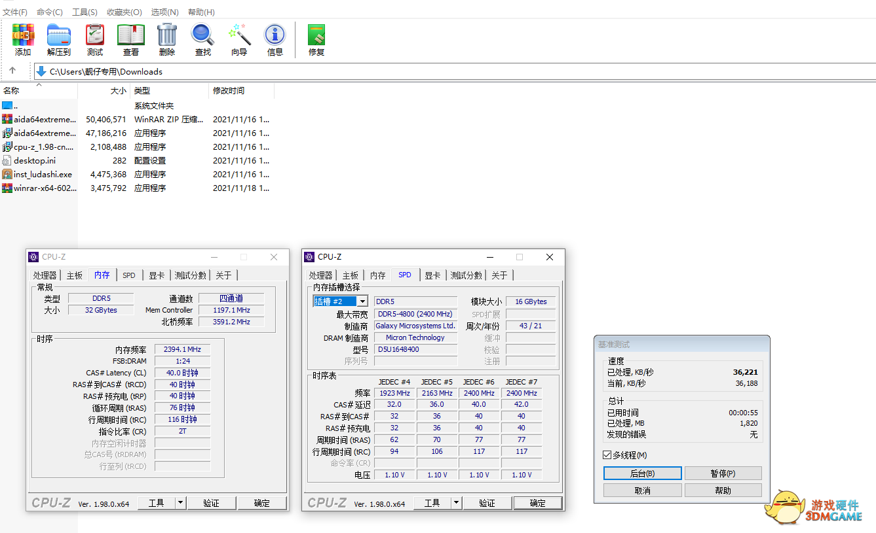Open the 命令(C) menu

coord(50,12)
